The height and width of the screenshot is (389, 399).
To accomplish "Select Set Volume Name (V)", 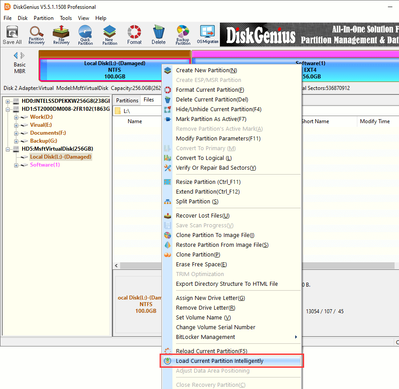I will (231, 318).
